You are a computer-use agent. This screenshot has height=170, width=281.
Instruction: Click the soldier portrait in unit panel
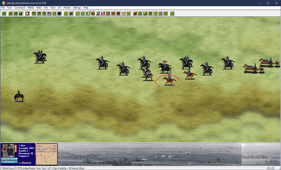coord(9,150)
